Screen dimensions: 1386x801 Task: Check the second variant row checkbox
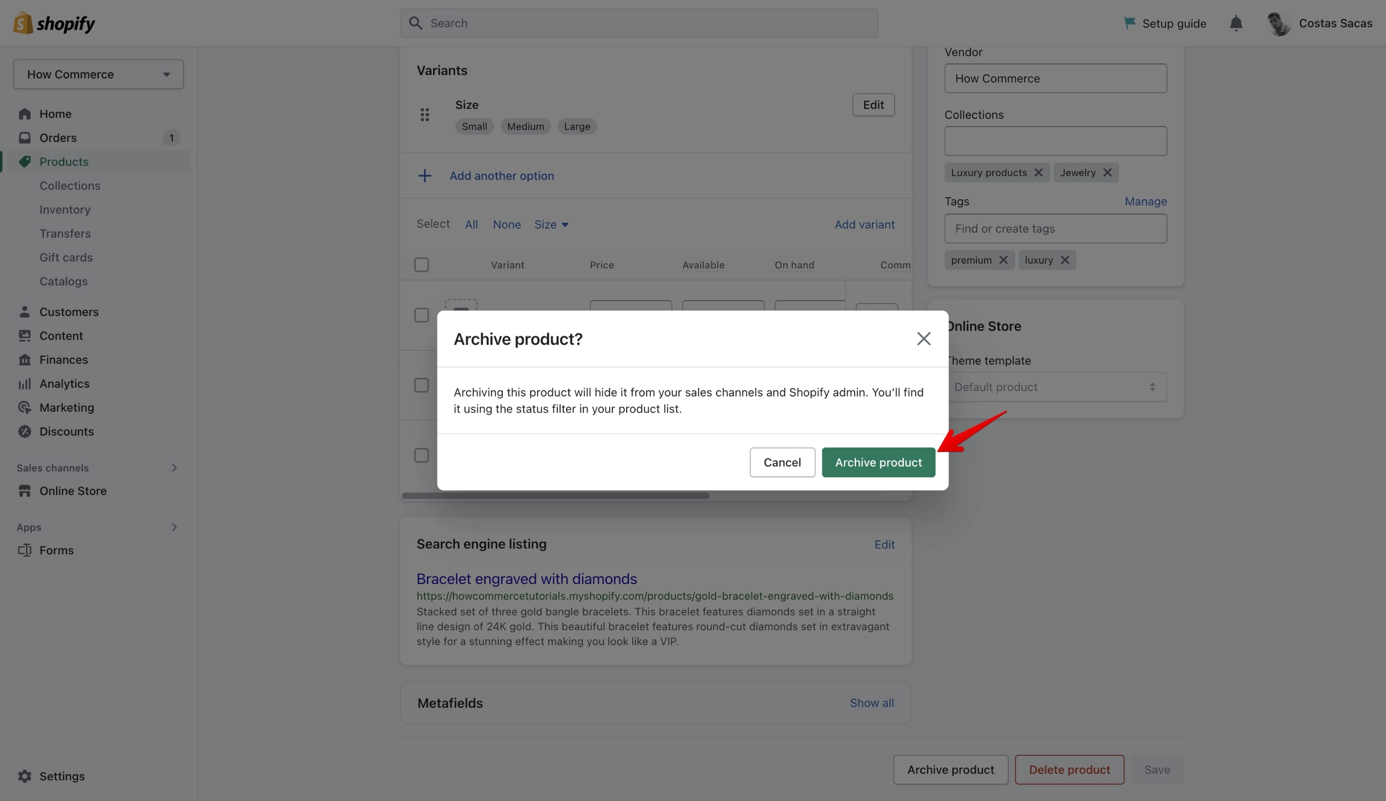[x=421, y=385]
